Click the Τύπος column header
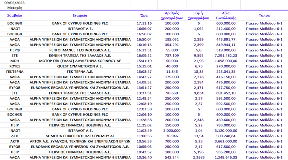Image resolution: width=288 pixels, height=160 pixels. pos(264,15)
